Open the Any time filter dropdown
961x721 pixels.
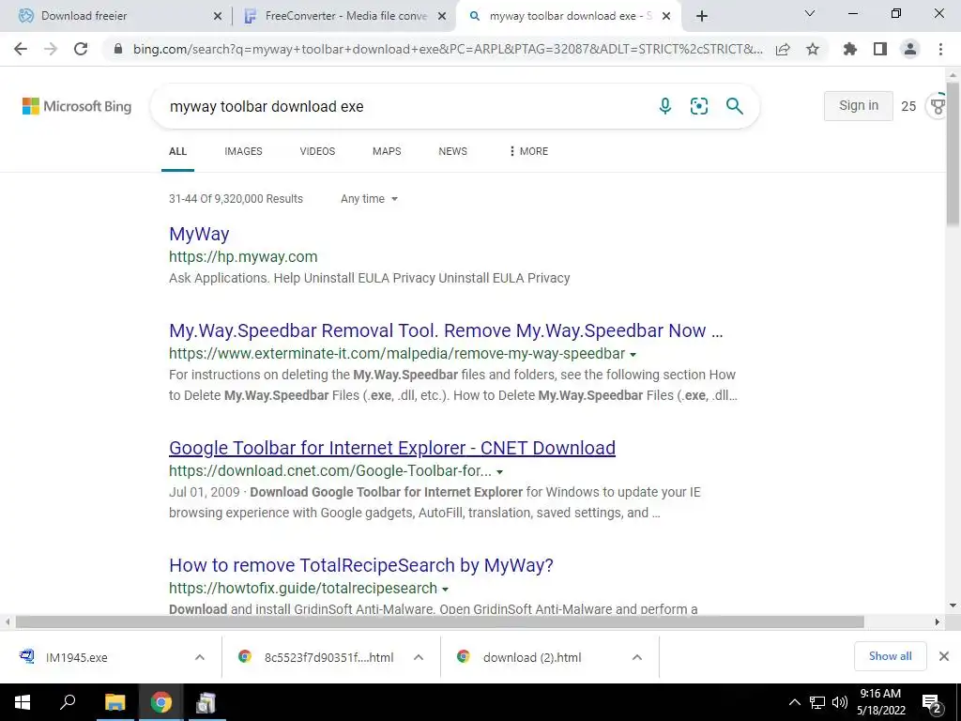click(x=369, y=199)
